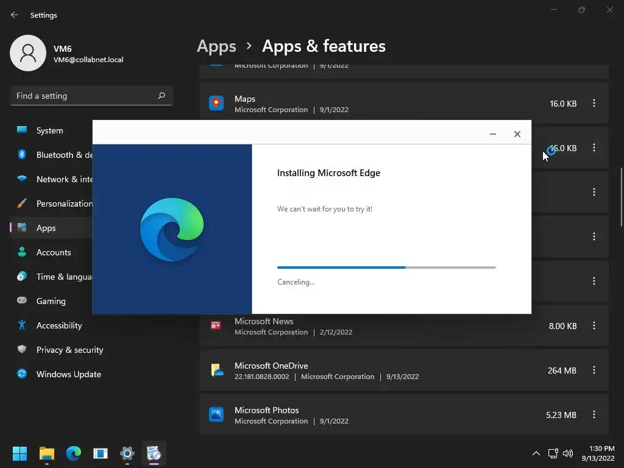624x468 pixels.
Task: Open File Explorer from the taskbar
Action: (x=46, y=453)
